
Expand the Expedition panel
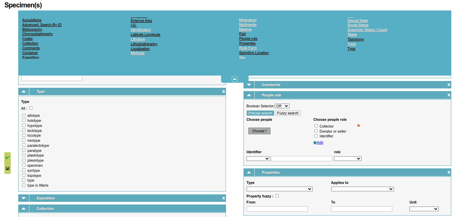[x=23, y=198]
